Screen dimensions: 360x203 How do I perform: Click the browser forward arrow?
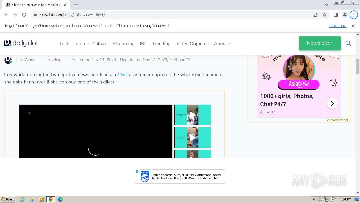(15, 15)
